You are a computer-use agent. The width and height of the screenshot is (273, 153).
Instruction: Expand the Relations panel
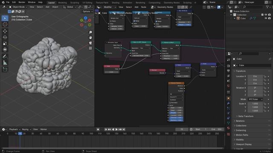click(x=240, y=121)
